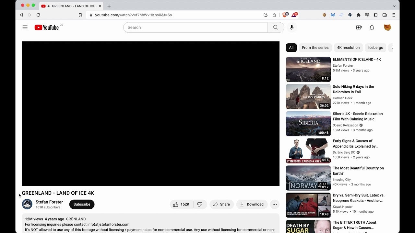Close the GREENLAND tab
The image size is (415, 233).
pos(100,6)
